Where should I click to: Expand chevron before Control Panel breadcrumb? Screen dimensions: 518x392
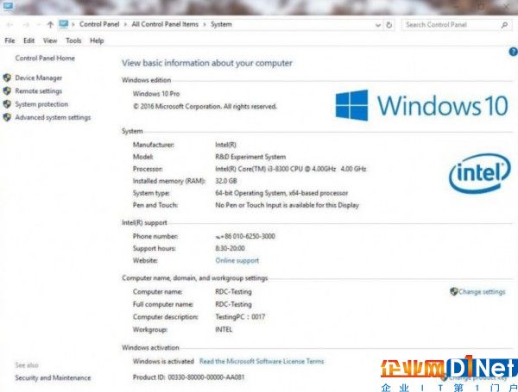coord(73,25)
